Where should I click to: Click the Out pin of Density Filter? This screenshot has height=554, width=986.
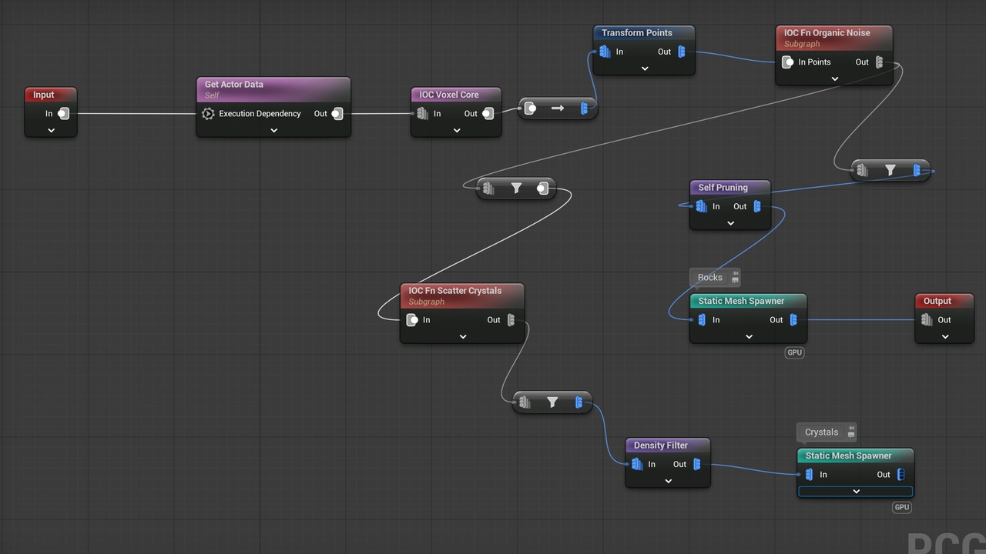697,465
